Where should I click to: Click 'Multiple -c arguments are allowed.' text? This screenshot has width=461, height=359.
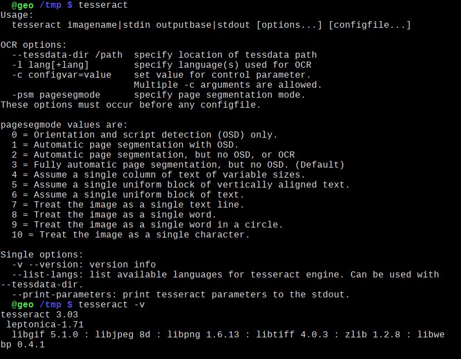pos(228,85)
